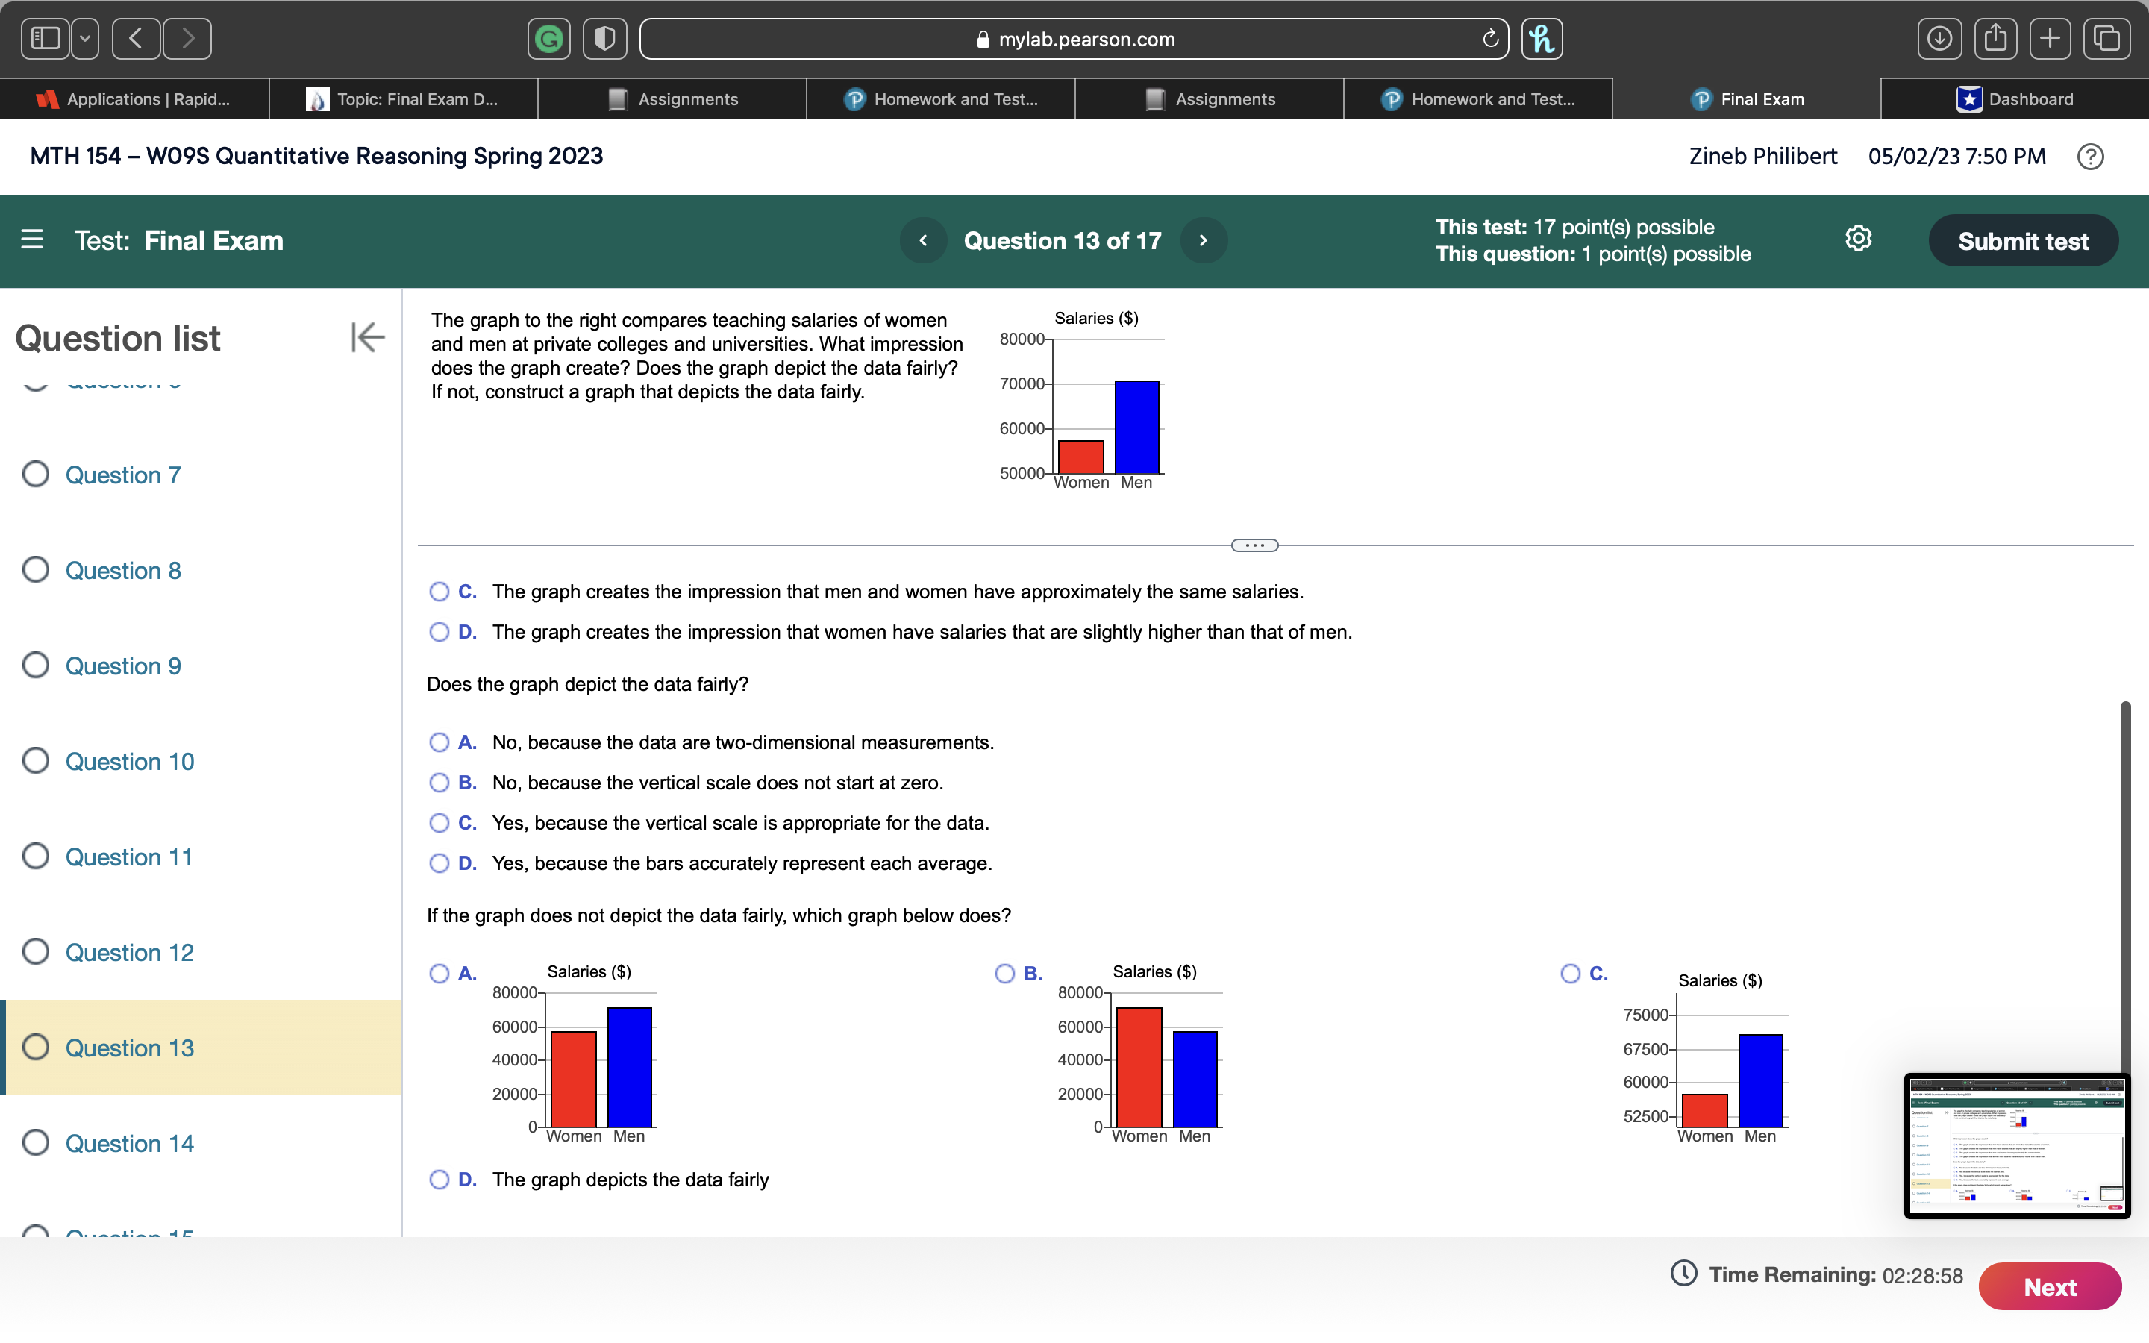
Task: Select answer B about vertical scale not starting at zero
Action: tap(439, 783)
